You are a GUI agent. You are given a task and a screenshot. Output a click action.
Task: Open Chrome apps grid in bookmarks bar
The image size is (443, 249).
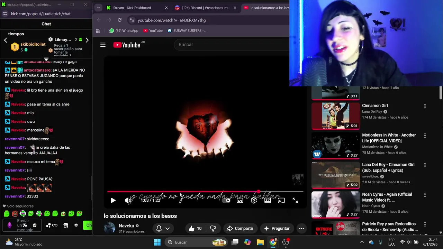(x=98, y=30)
